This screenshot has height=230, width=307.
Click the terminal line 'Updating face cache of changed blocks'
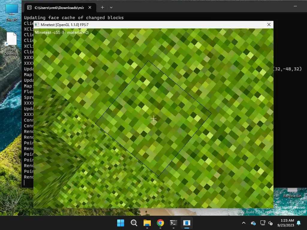[74, 18]
